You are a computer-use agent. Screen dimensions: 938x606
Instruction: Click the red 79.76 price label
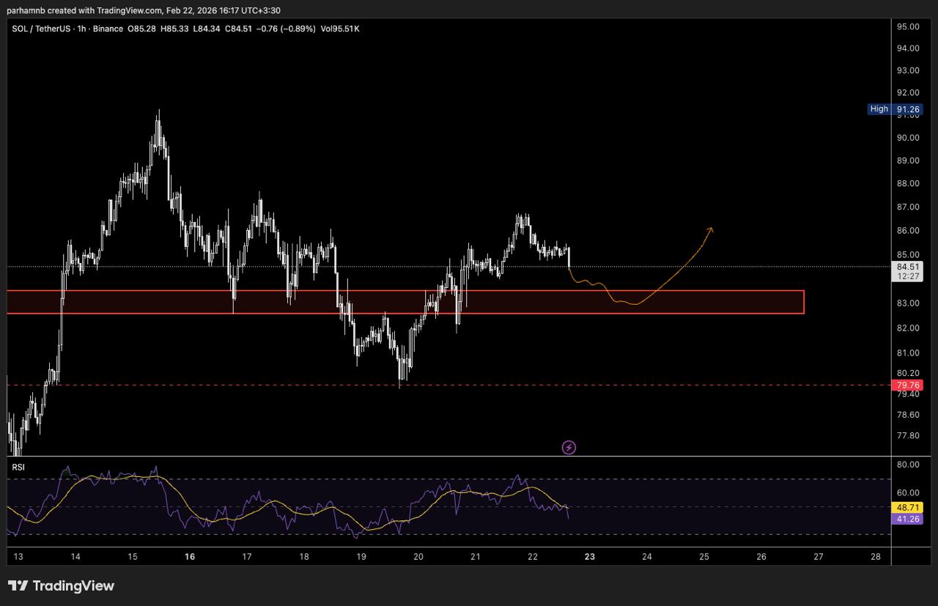tap(908, 385)
